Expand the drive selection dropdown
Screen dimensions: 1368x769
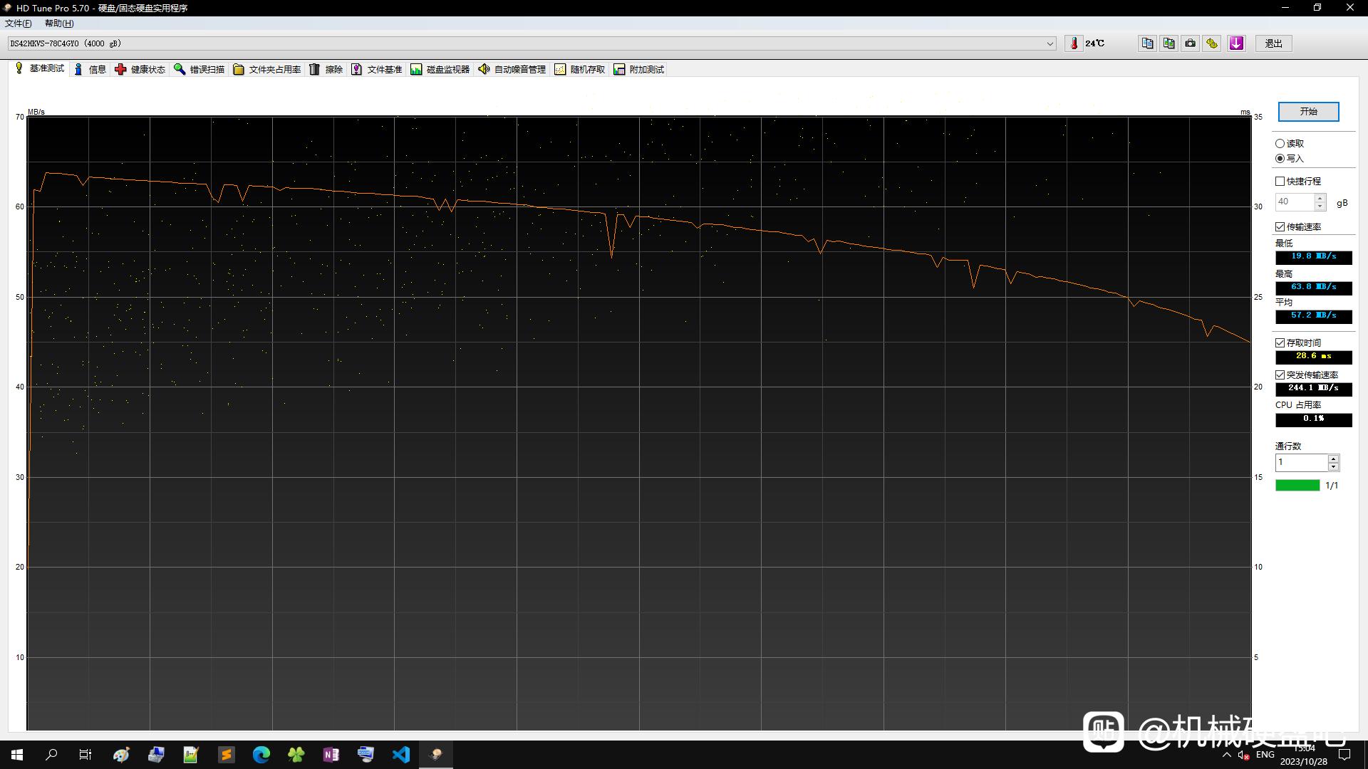pos(1050,43)
